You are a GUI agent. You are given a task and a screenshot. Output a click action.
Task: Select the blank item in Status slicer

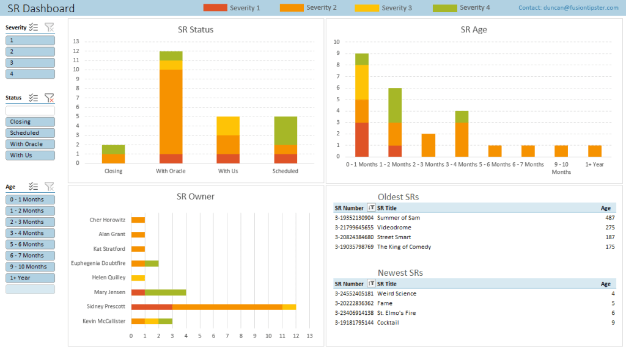click(x=30, y=110)
